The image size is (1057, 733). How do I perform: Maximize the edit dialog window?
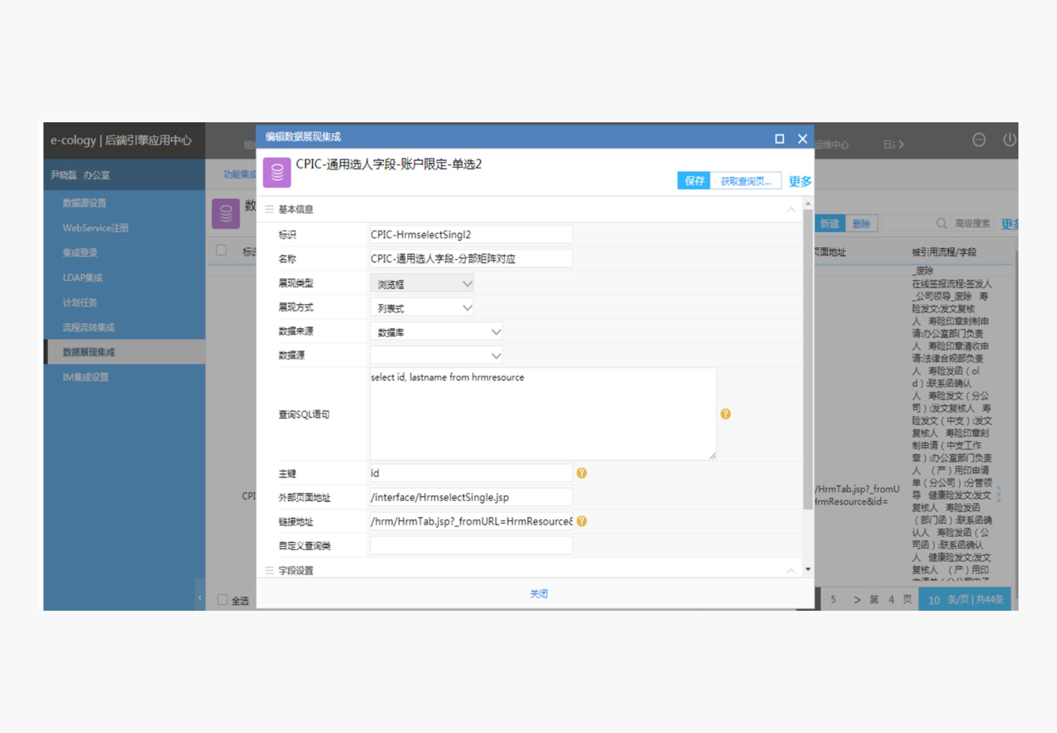coord(779,139)
